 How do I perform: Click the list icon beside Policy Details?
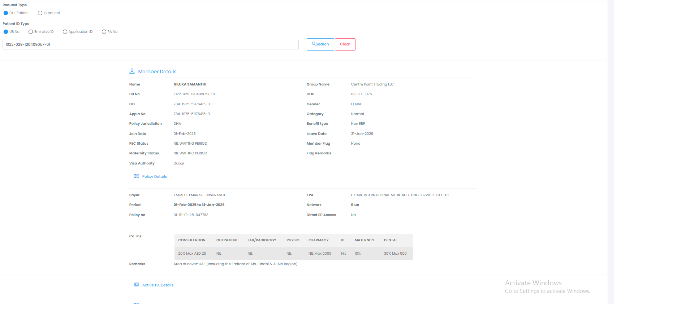click(137, 176)
